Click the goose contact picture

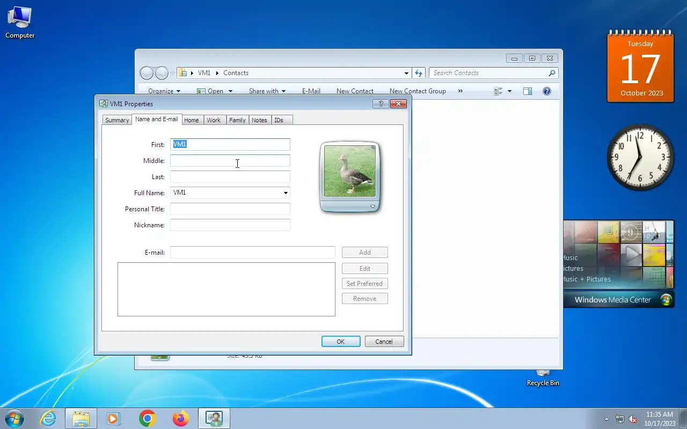[x=350, y=171]
